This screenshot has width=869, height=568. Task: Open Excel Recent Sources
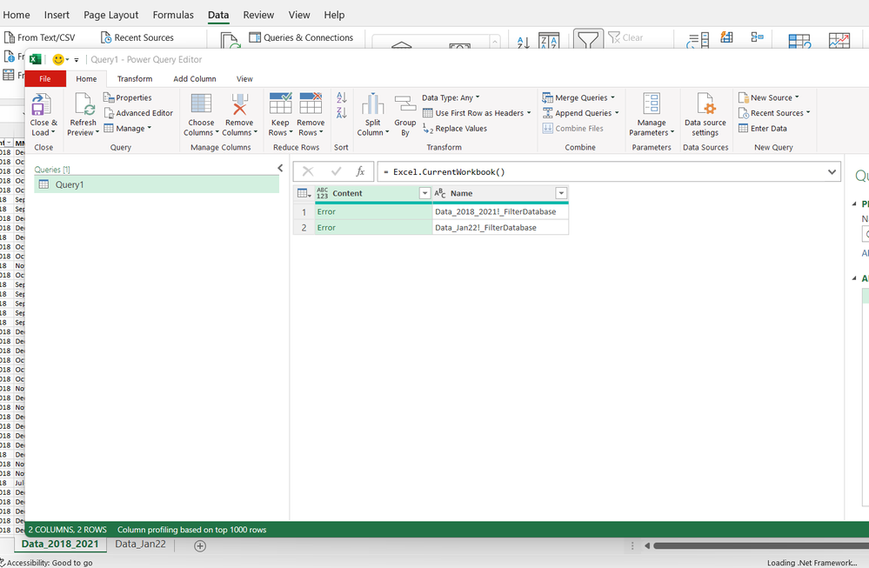tap(137, 37)
